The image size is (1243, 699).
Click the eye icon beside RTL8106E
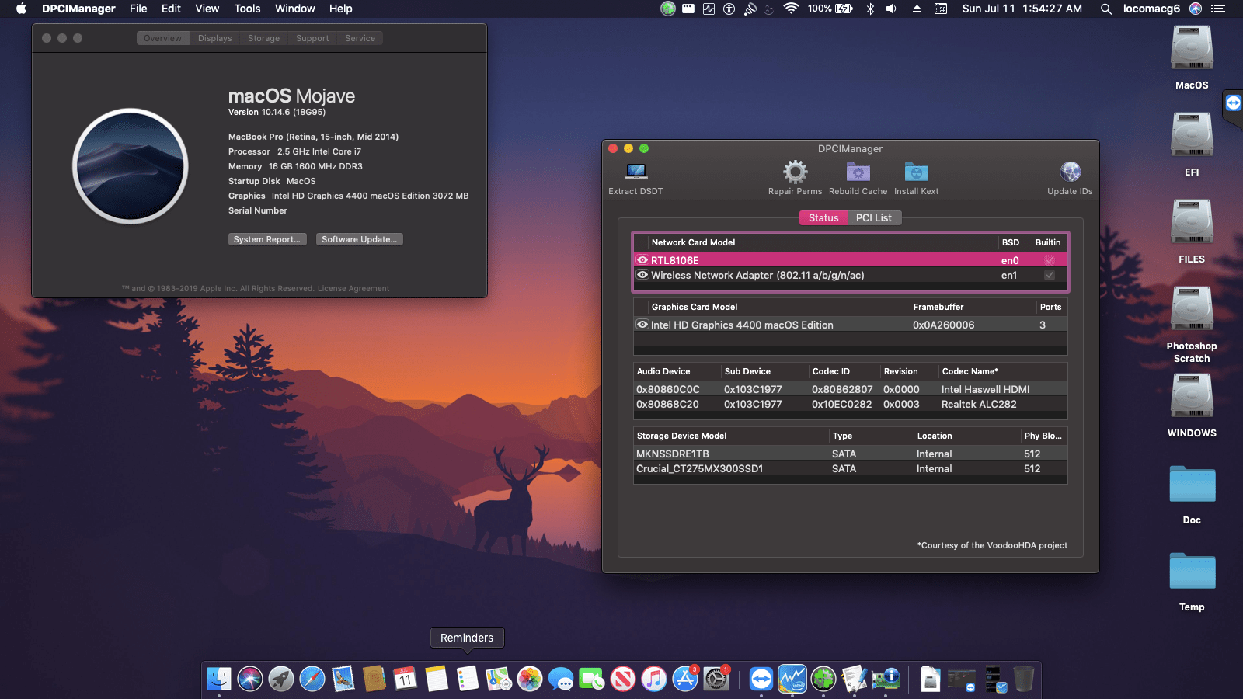[642, 260]
